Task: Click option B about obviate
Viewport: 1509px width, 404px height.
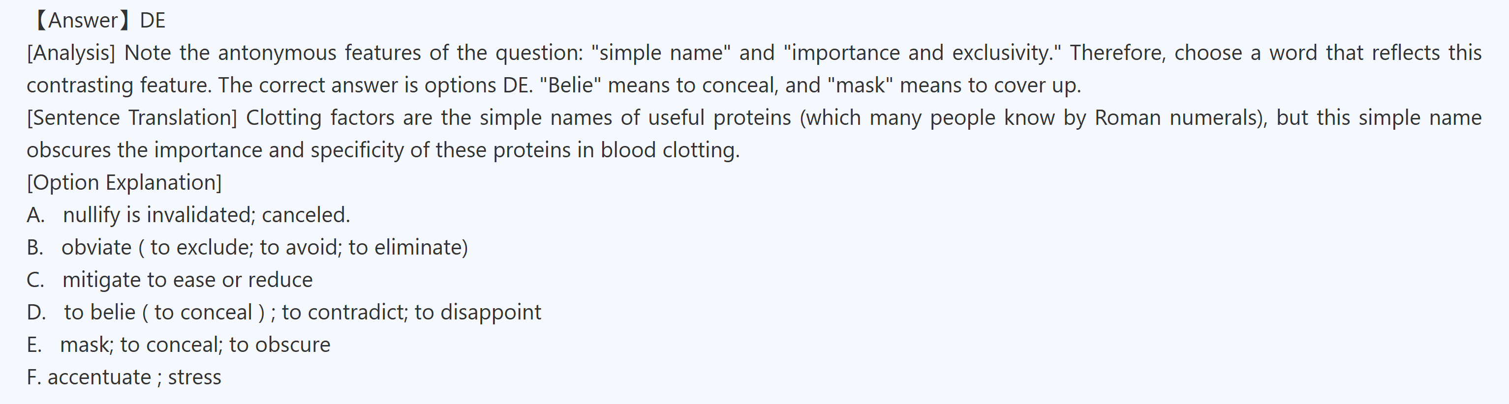Action: point(246,248)
